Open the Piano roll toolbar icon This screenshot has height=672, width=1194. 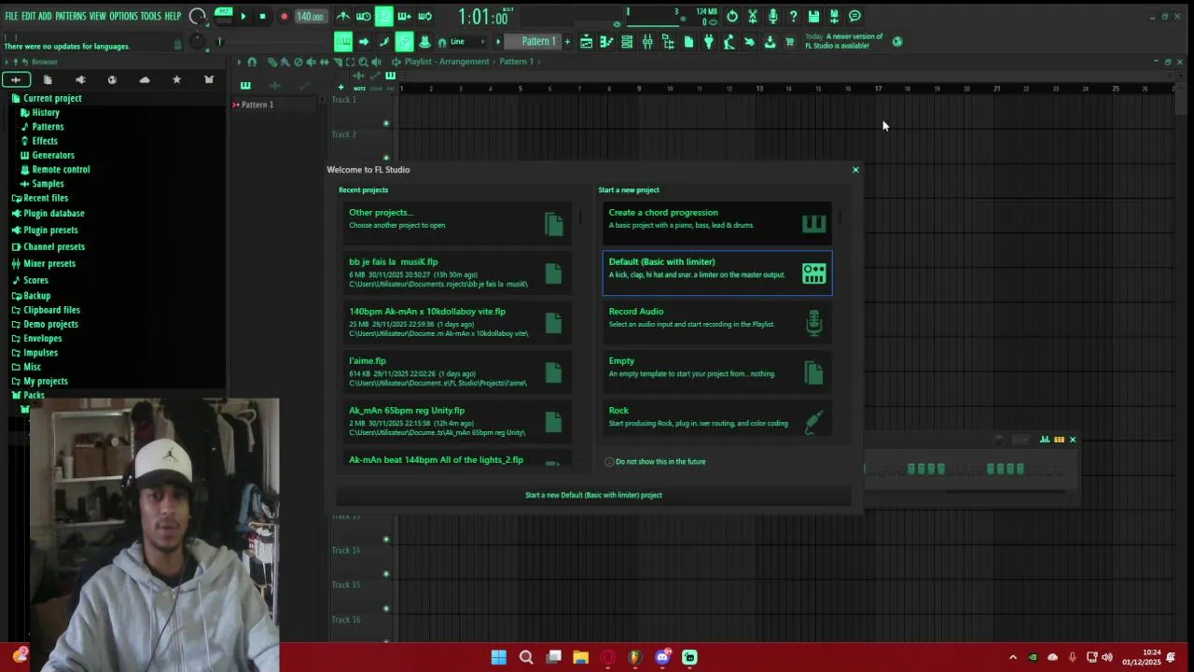click(606, 41)
